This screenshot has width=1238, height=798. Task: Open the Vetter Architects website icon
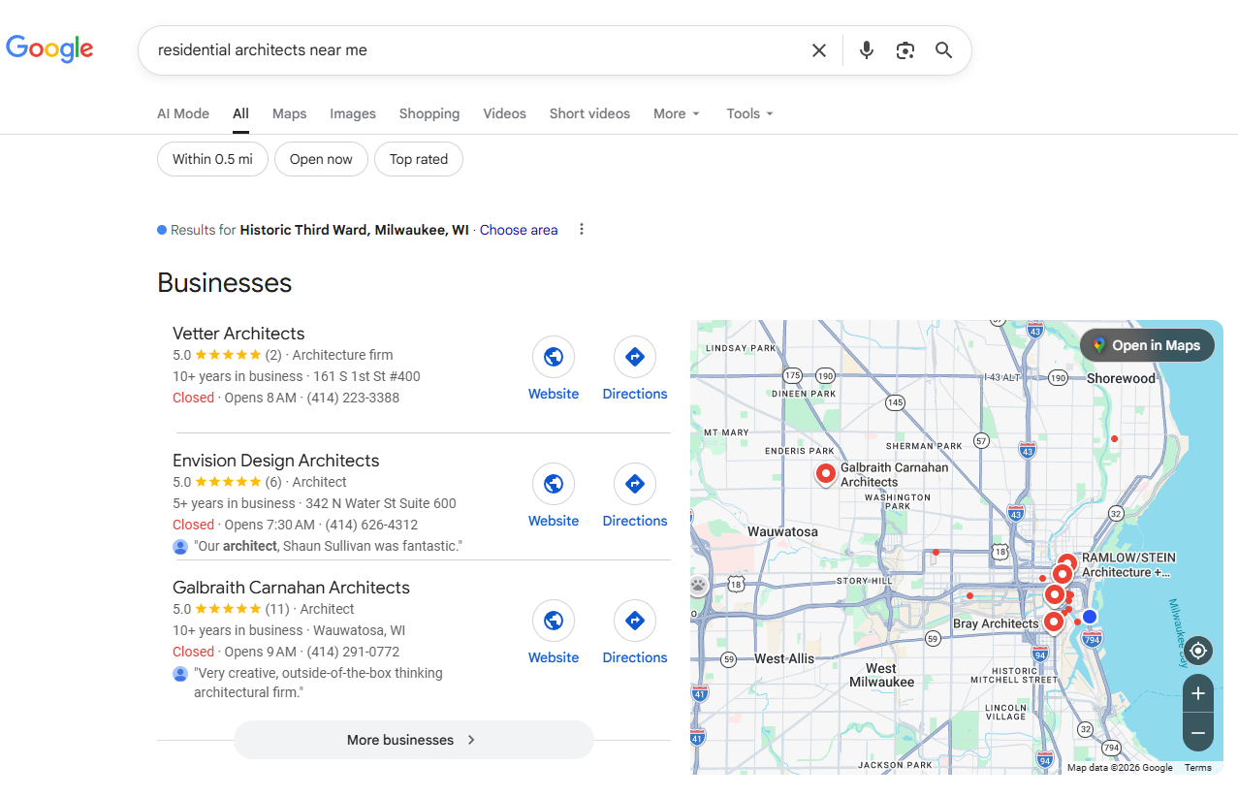[554, 358]
